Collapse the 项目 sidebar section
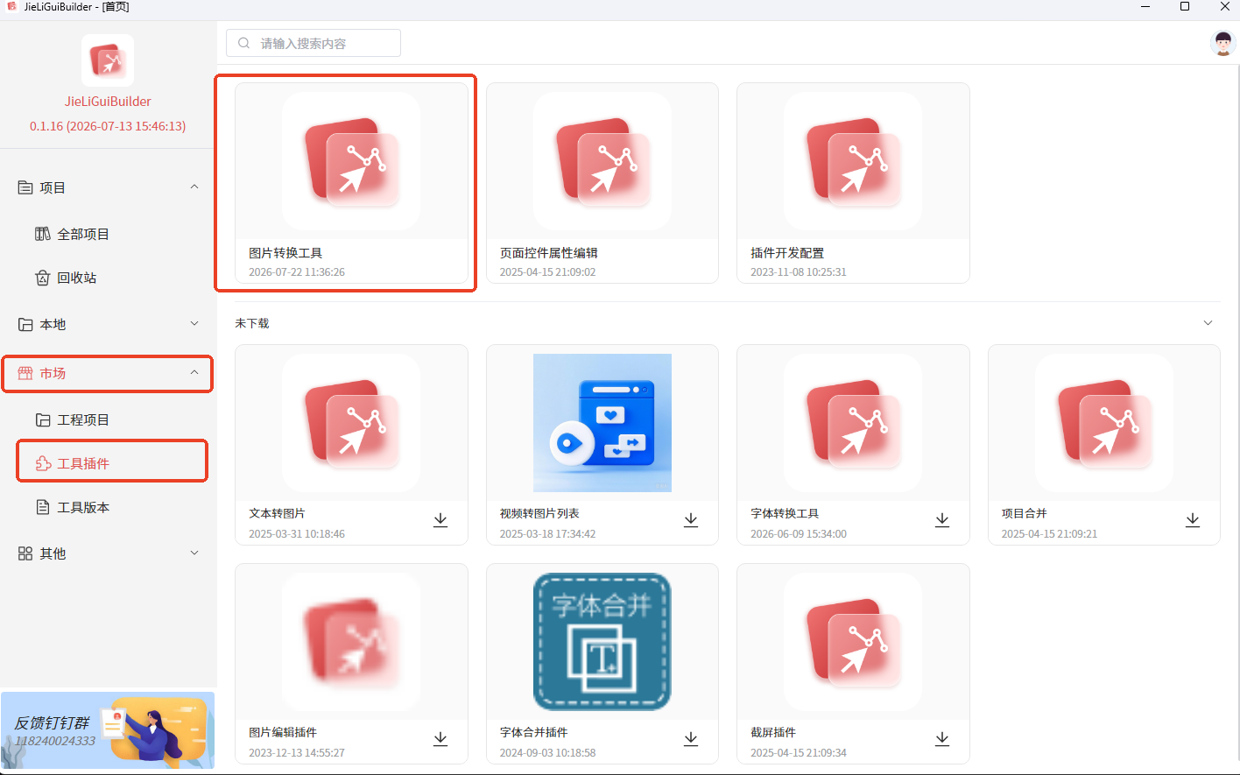The width and height of the screenshot is (1240, 775). click(x=194, y=187)
